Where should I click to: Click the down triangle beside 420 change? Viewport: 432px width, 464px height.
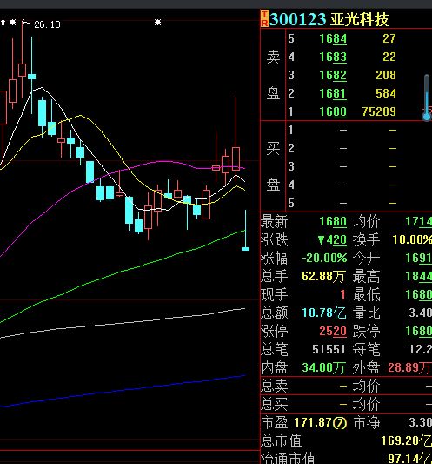point(322,240)
